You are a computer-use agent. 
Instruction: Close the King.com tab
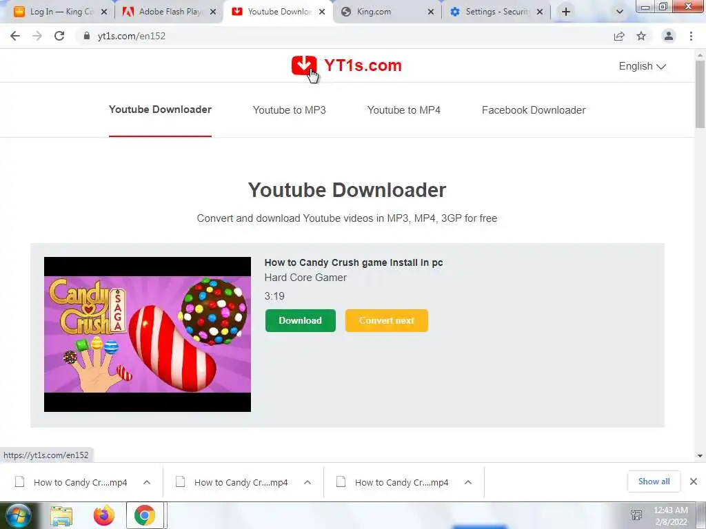coord(431,12)
